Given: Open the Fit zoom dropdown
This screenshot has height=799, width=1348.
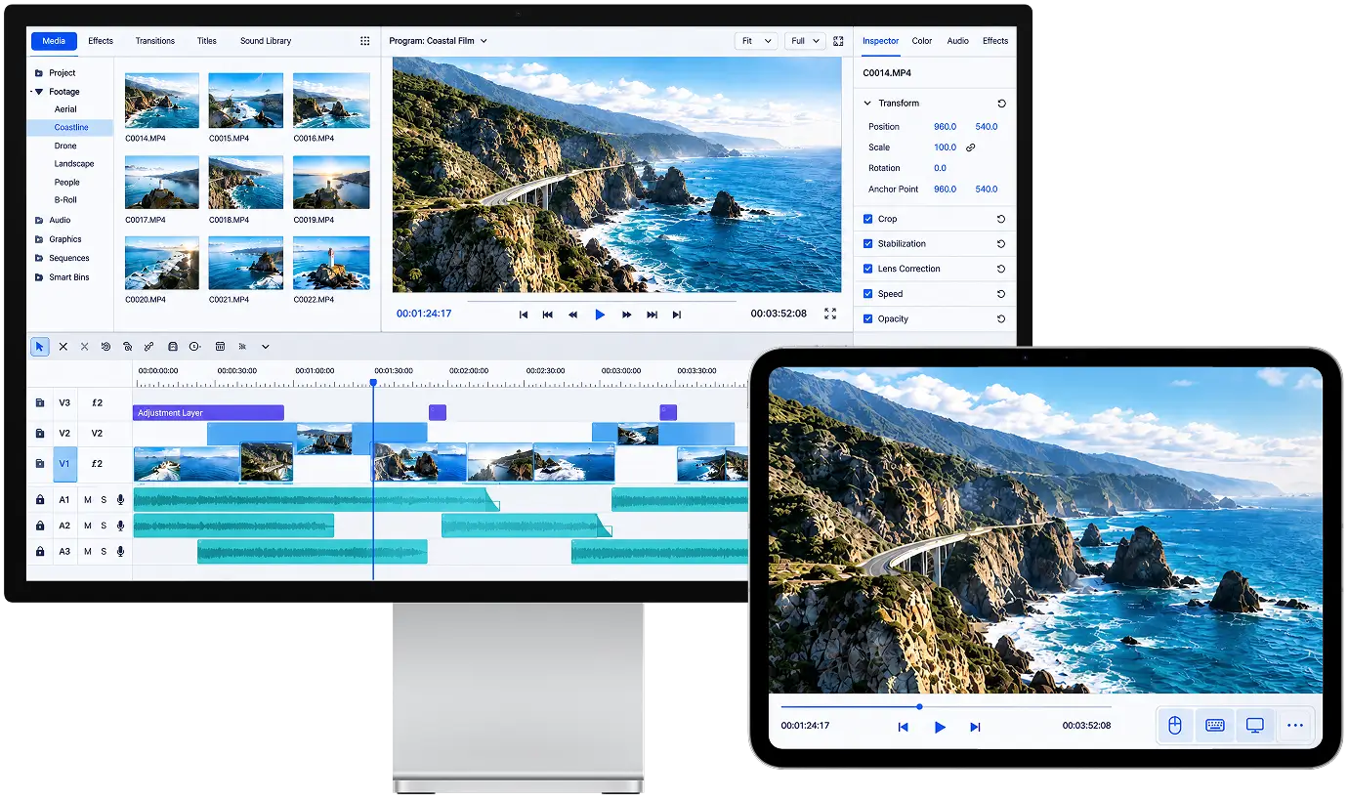Looking at the screenshot, I should 756,41.
